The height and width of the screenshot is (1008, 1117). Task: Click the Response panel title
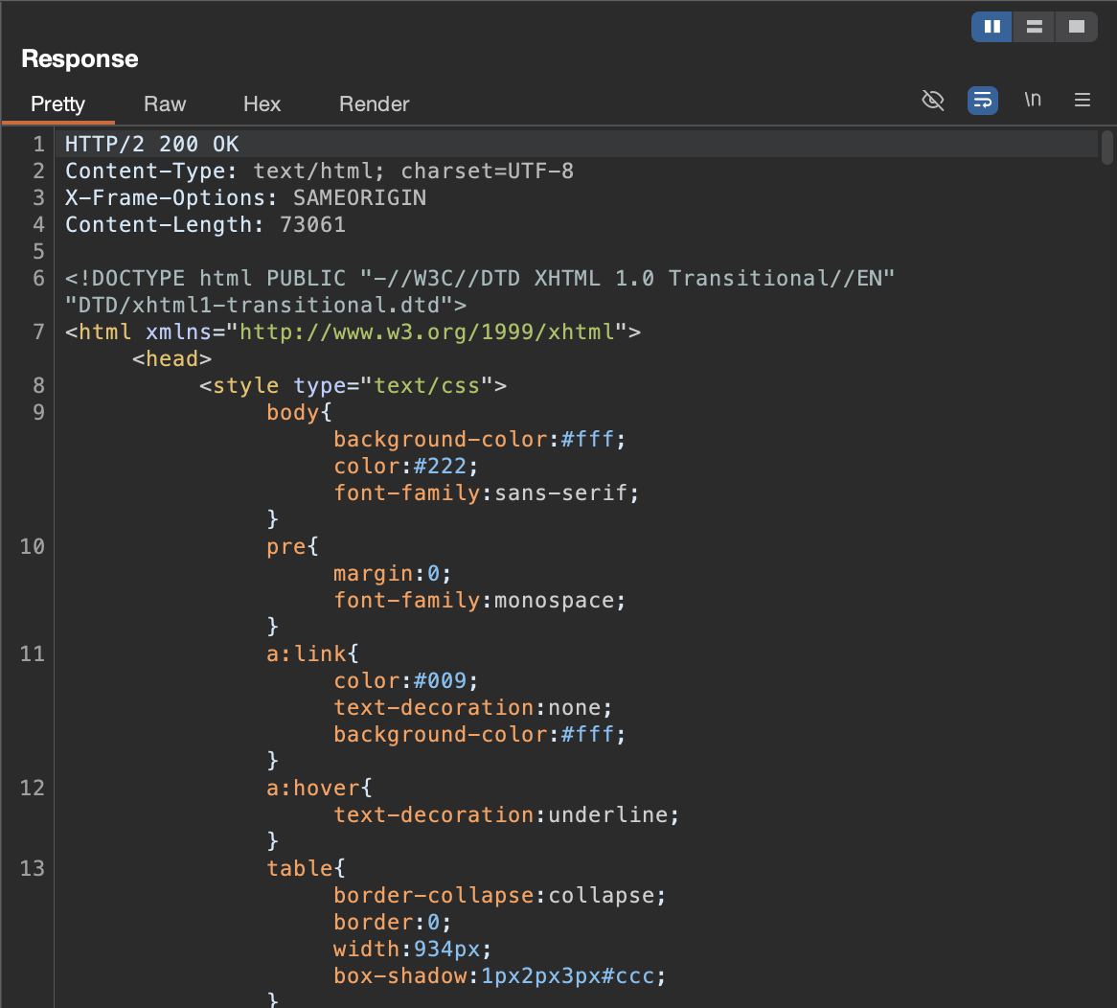coord(80,58)
